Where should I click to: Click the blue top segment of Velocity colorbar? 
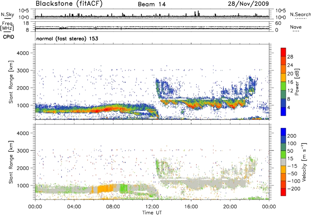click(x=283, y=132)
